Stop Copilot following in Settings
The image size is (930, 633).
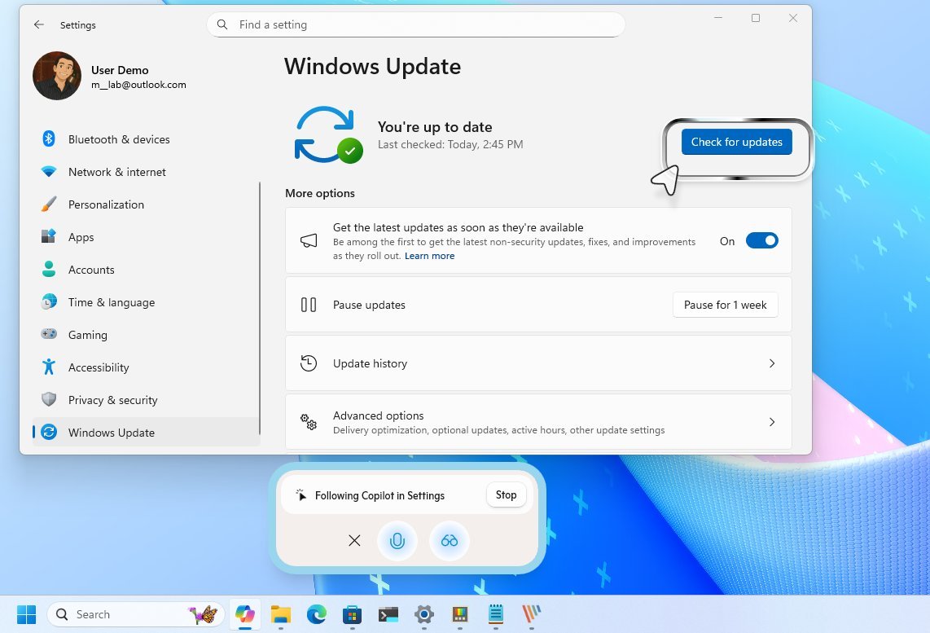(x=506, y=495)
